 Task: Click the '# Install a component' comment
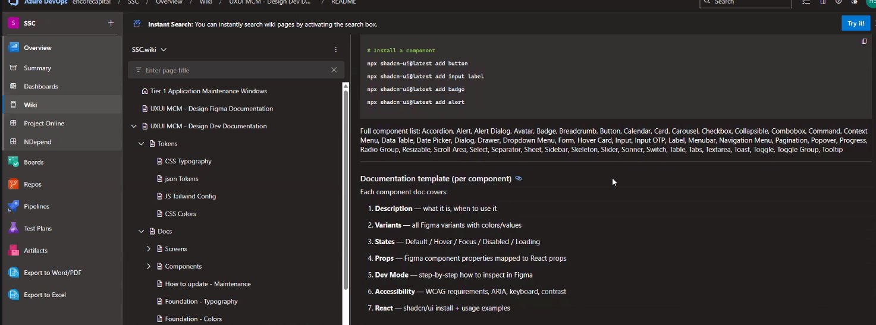401,51
